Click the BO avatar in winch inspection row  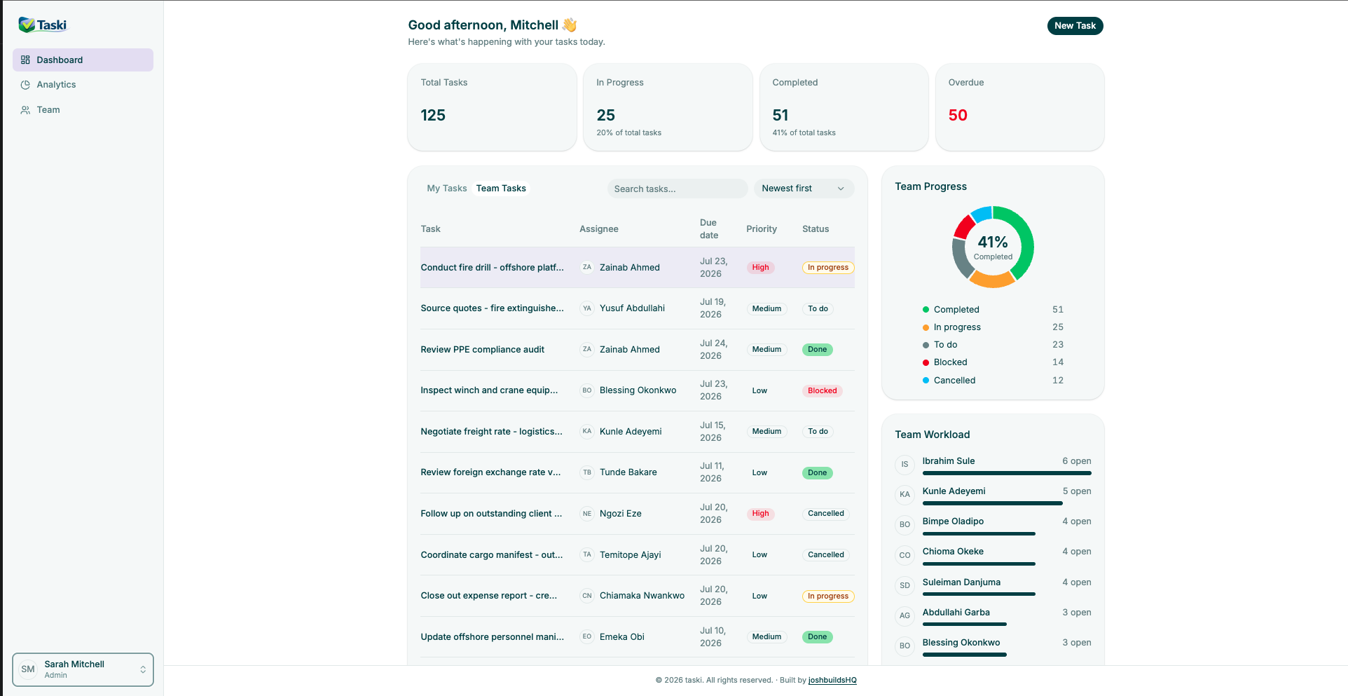[x=587, y=390]
